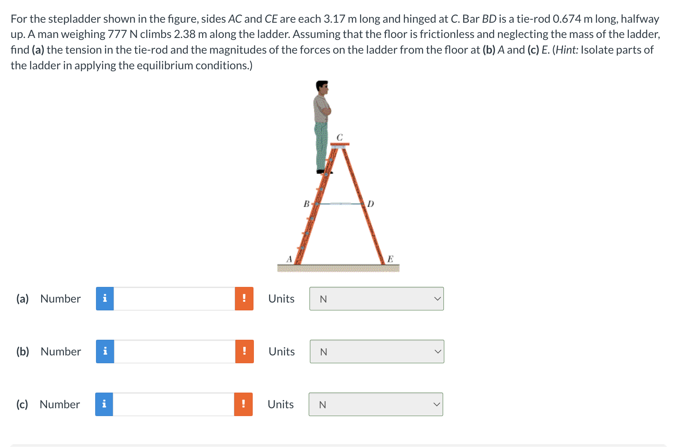Click the (a) question label
Screen dimensions: 677x447
pyautogui.click(x=22, y=298)
